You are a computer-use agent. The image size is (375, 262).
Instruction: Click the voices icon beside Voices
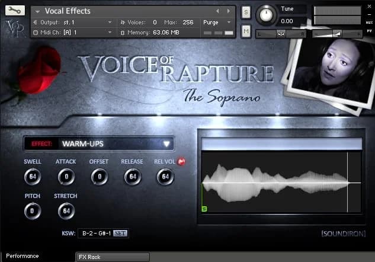pos(123,23)
